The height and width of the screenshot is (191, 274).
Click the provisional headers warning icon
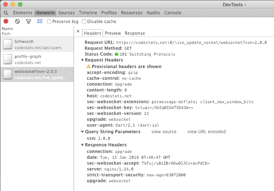coord(89,66)
